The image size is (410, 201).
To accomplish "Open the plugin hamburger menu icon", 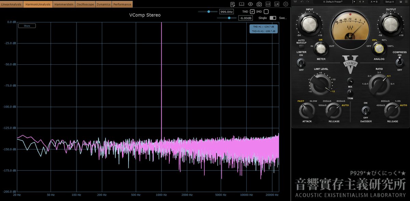I will pyautogui.click(x=406, y=2).
